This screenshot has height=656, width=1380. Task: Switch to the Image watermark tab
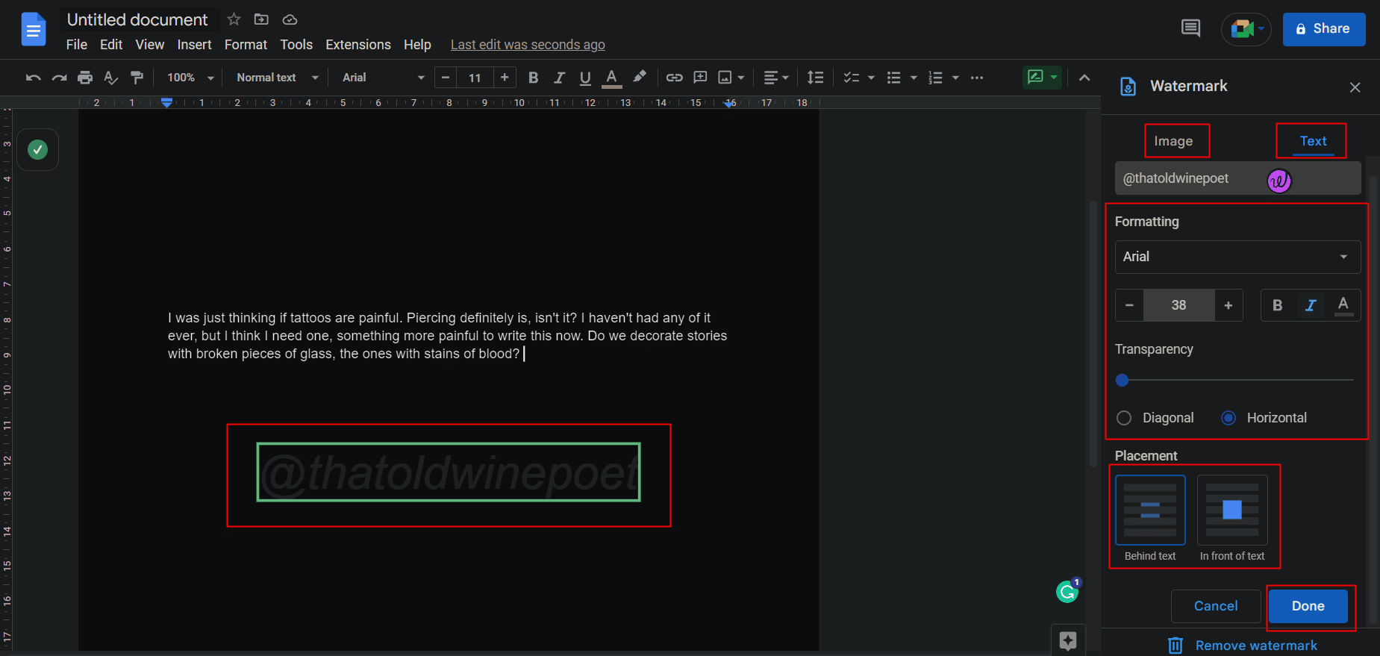click(1173, 141)
